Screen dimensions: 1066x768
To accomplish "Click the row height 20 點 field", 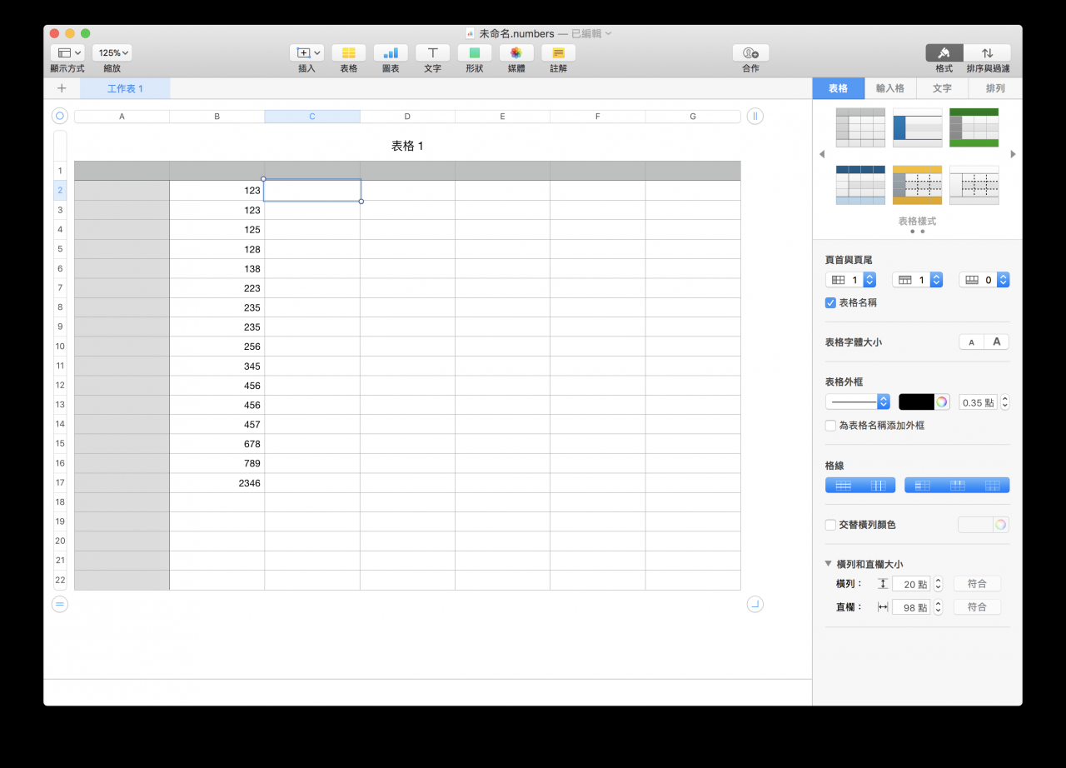I will [x=910, y=585].
